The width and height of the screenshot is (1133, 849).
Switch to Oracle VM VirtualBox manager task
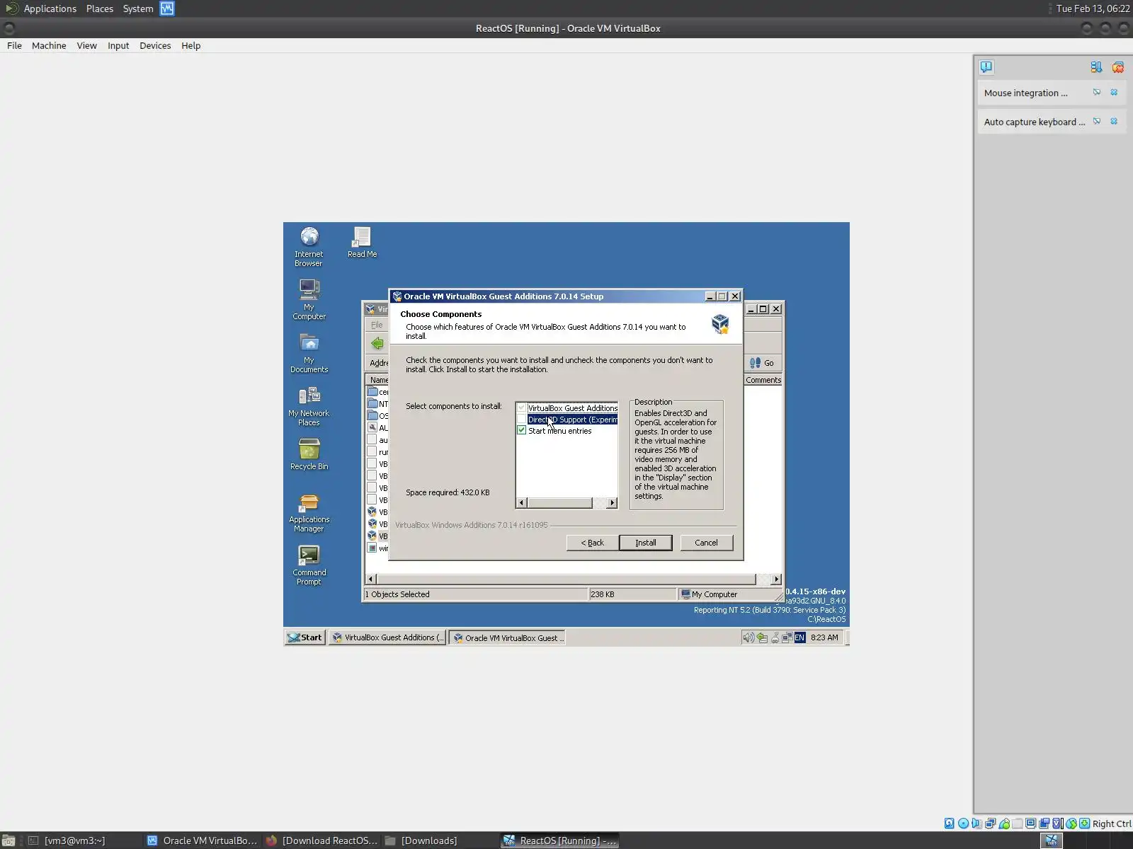(203, 841)
